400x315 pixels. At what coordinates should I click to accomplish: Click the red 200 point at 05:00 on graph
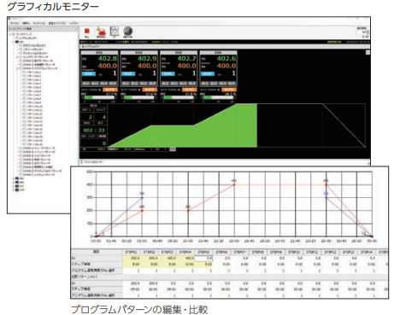pyautogui.click(x=142, y=211)
